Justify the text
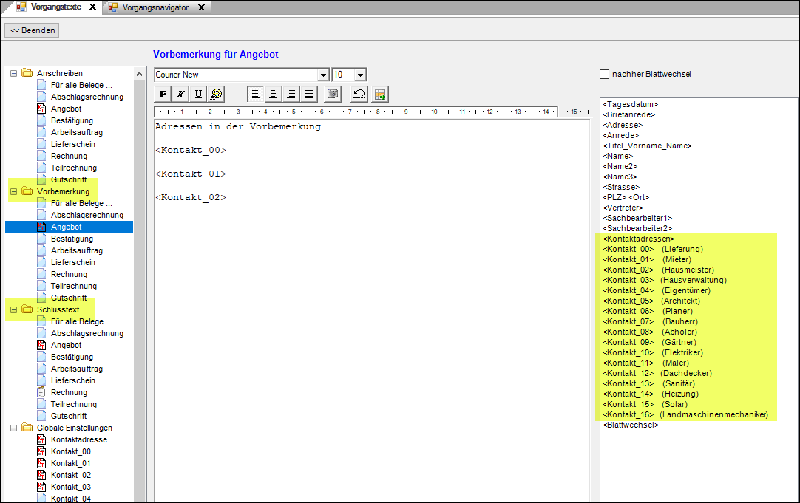 tap(309, 94)
